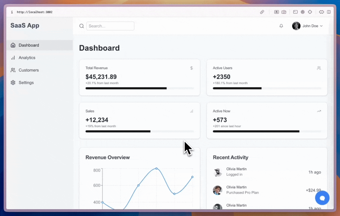
Task: Expand the John Doe user dropdown
Action: pos(308,26)
